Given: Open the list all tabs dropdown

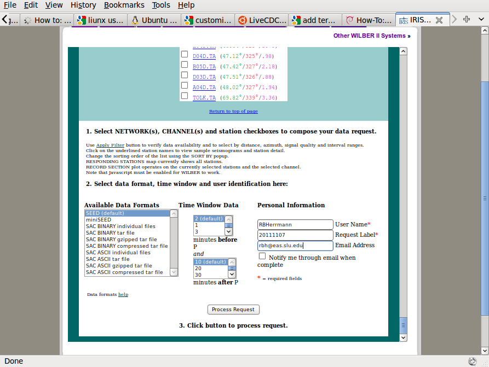Looking at the screenshot, I should tap(481, 19).
